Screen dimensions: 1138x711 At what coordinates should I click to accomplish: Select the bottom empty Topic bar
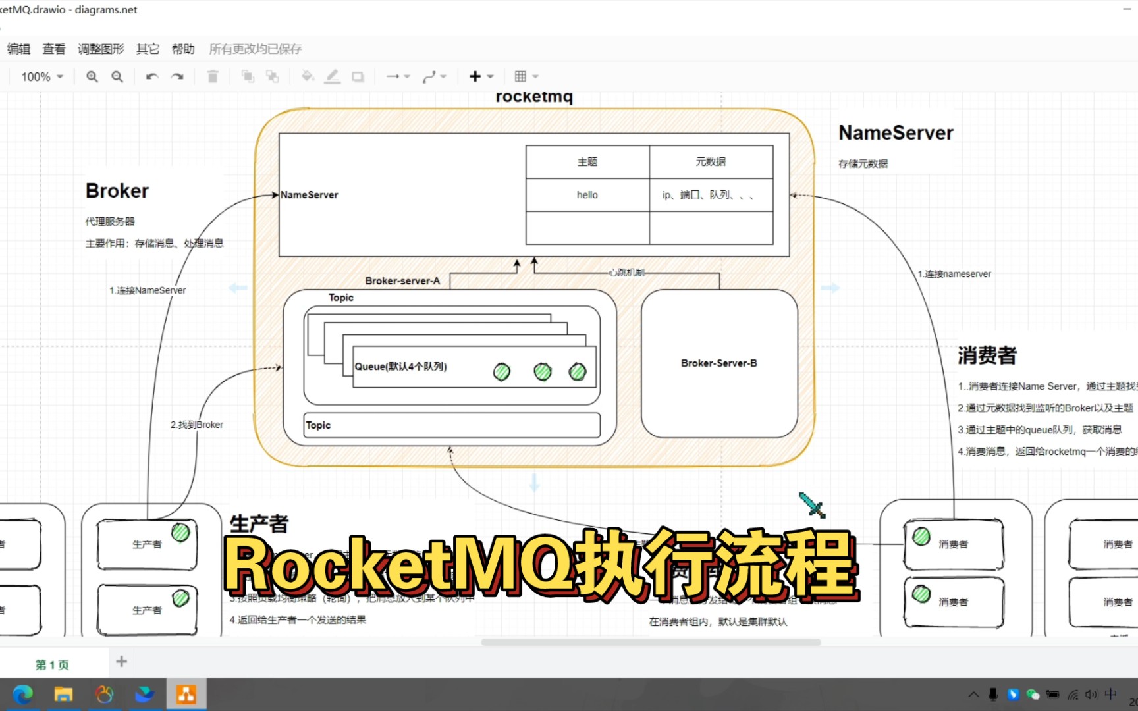click(452, 425)
